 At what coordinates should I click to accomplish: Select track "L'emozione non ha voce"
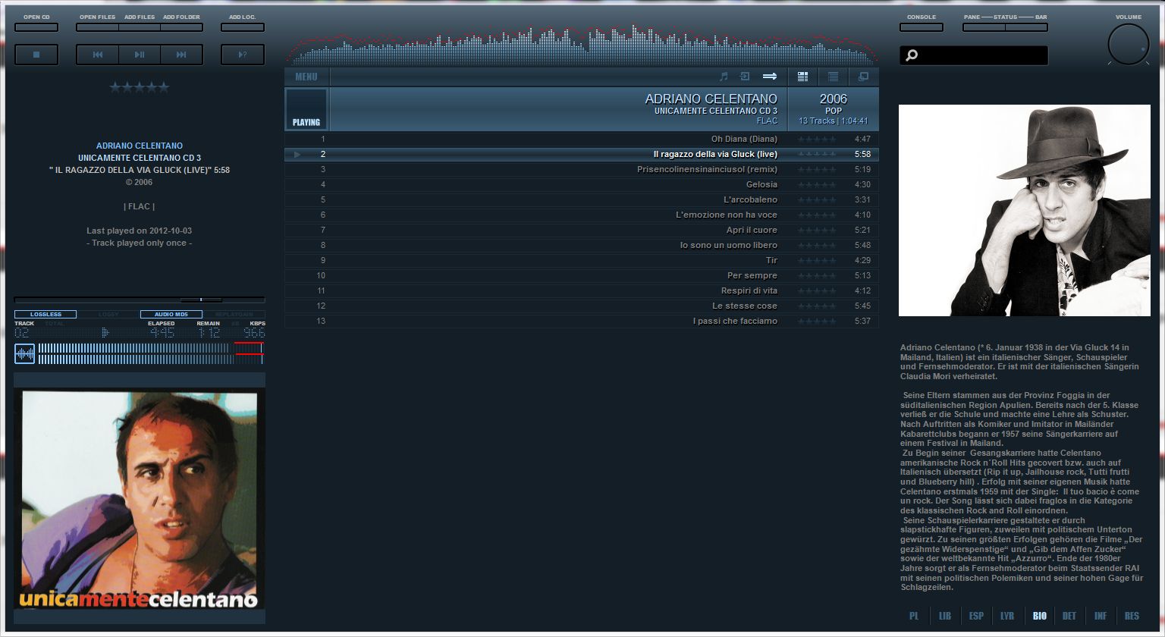(x=582, y=215)
